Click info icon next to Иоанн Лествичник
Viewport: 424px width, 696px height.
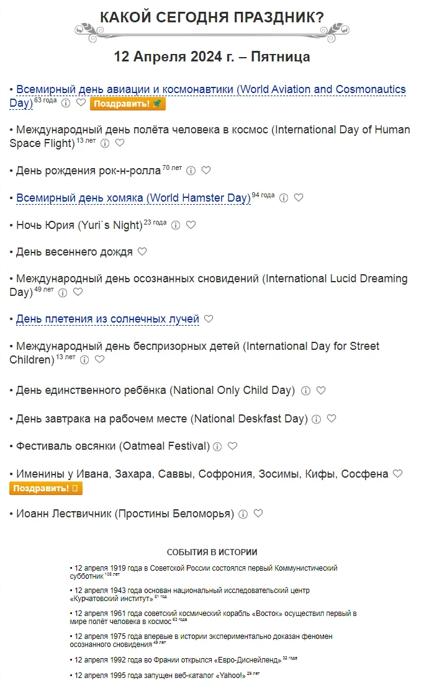point(243,514)
